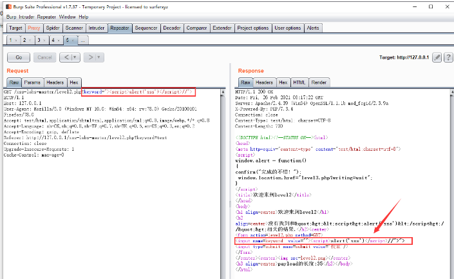Close Repeater tab 1 with its x
The height and width of the screenshot is (279, 454).
[16, 40]
